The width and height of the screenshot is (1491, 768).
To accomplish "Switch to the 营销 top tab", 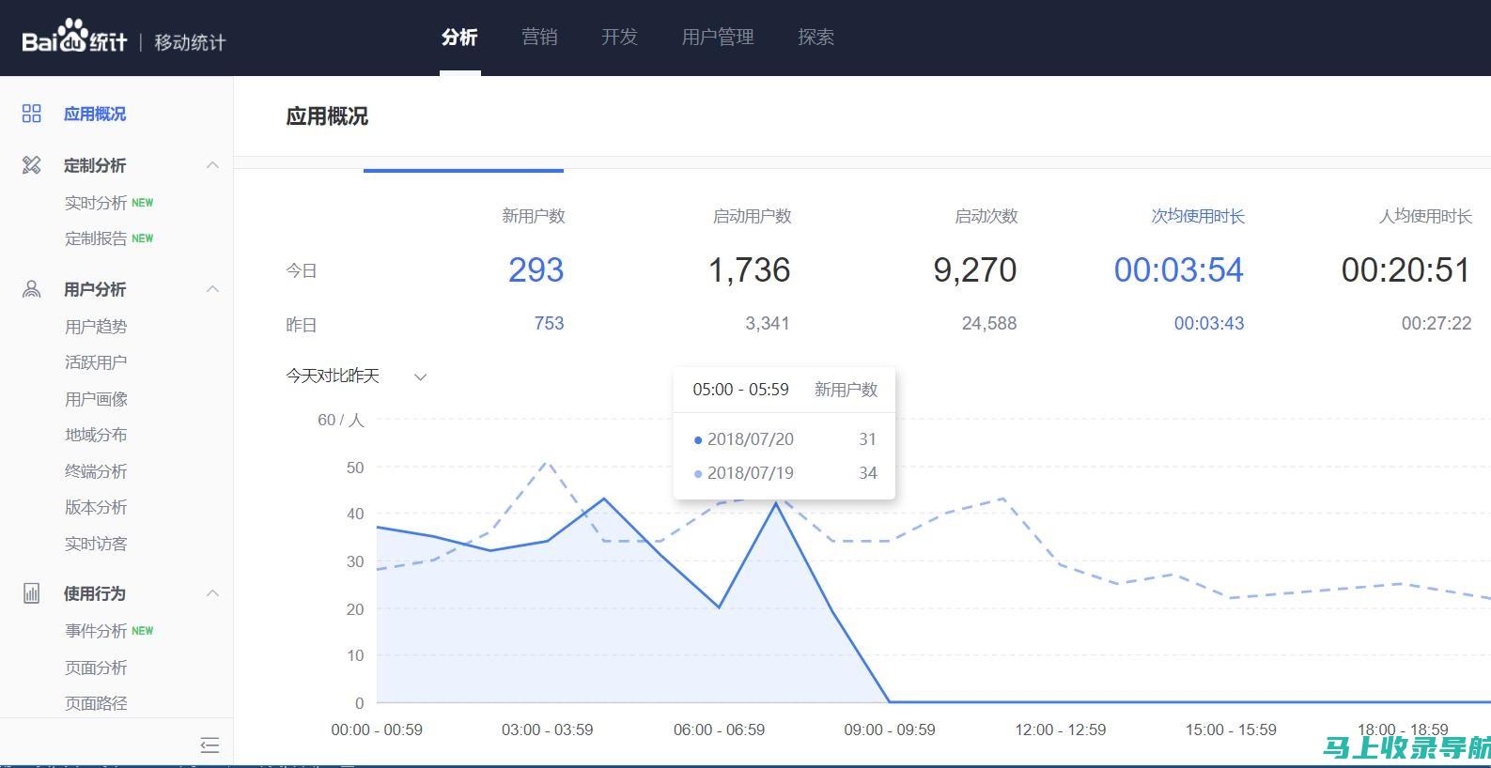I will [x=539, y=37].
